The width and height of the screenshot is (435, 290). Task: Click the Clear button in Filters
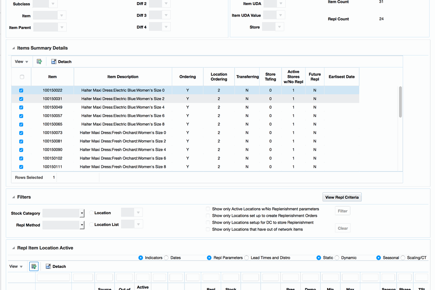(343, 228)
